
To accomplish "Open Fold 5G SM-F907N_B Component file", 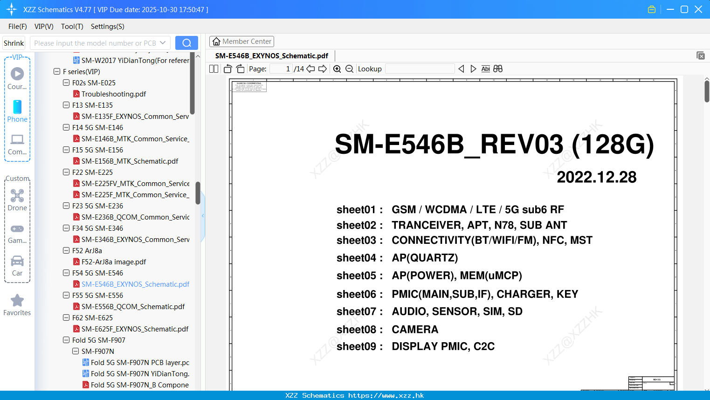I will click(x=140, y=385).
